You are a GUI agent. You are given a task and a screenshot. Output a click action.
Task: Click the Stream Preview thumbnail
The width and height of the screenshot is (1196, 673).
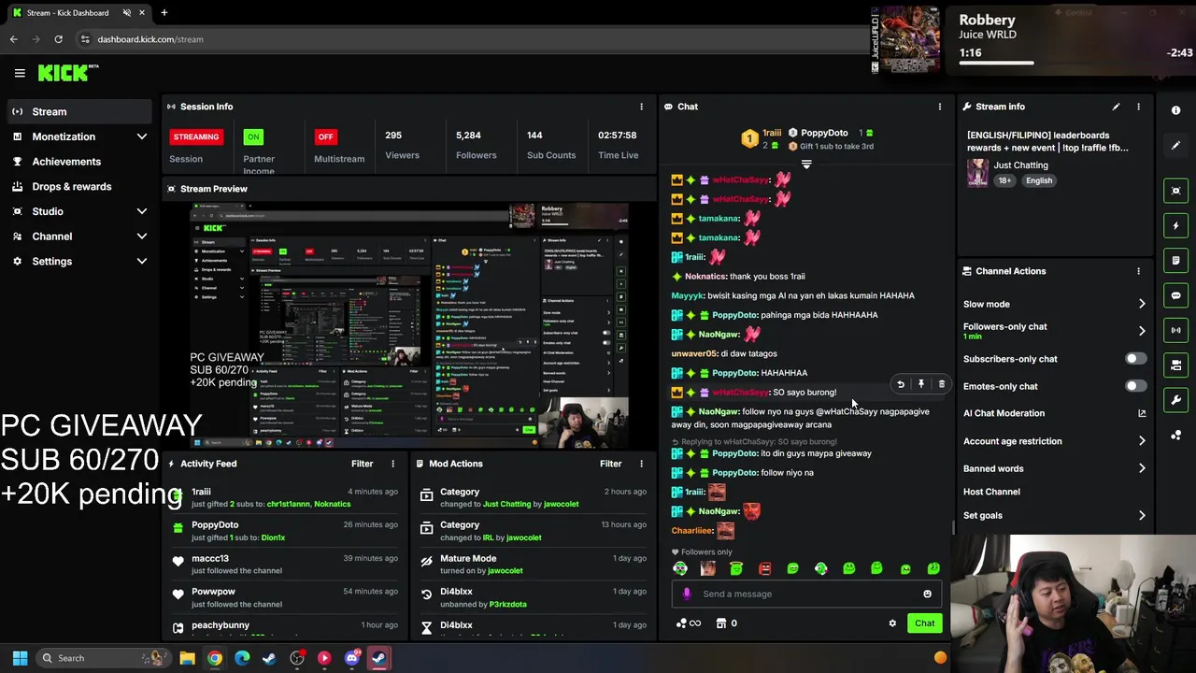pyautogui.click(x=408, y=325)
